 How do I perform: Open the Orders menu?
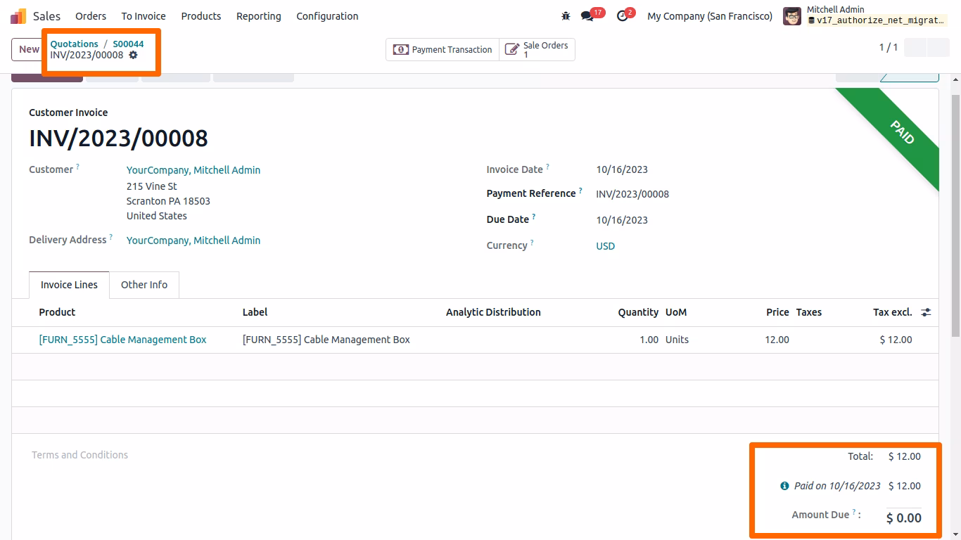pos(91,16)
